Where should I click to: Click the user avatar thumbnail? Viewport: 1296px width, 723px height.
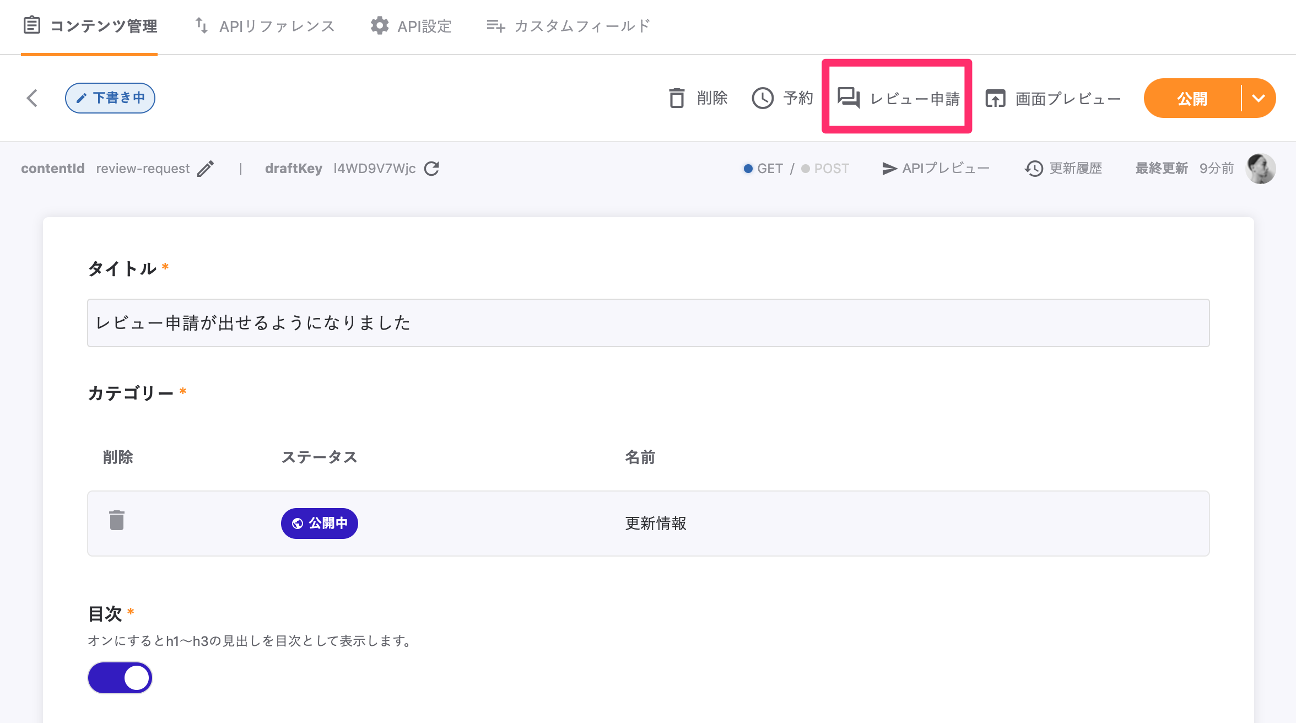pyautogui.click(x=1261, y=169)
